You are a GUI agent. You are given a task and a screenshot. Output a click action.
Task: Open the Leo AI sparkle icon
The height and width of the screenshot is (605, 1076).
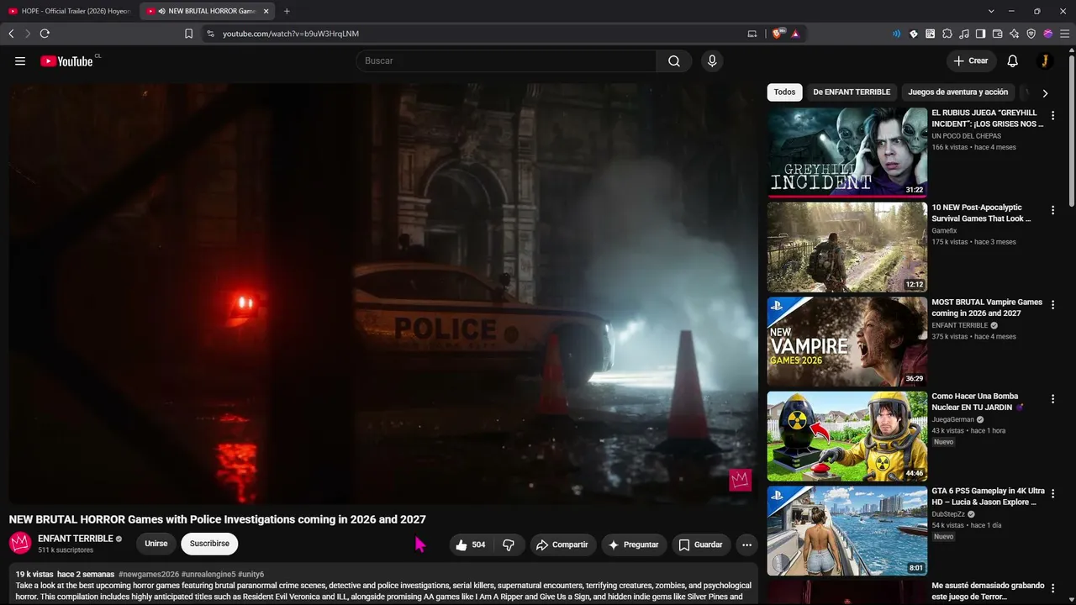tap(1015, 34)
